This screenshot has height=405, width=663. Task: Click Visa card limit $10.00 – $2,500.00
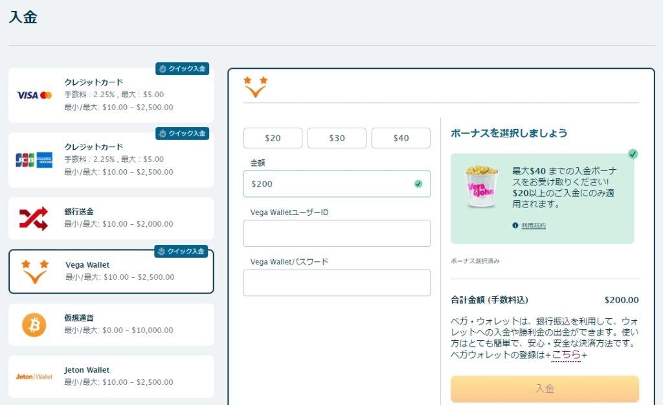(119, 107)
